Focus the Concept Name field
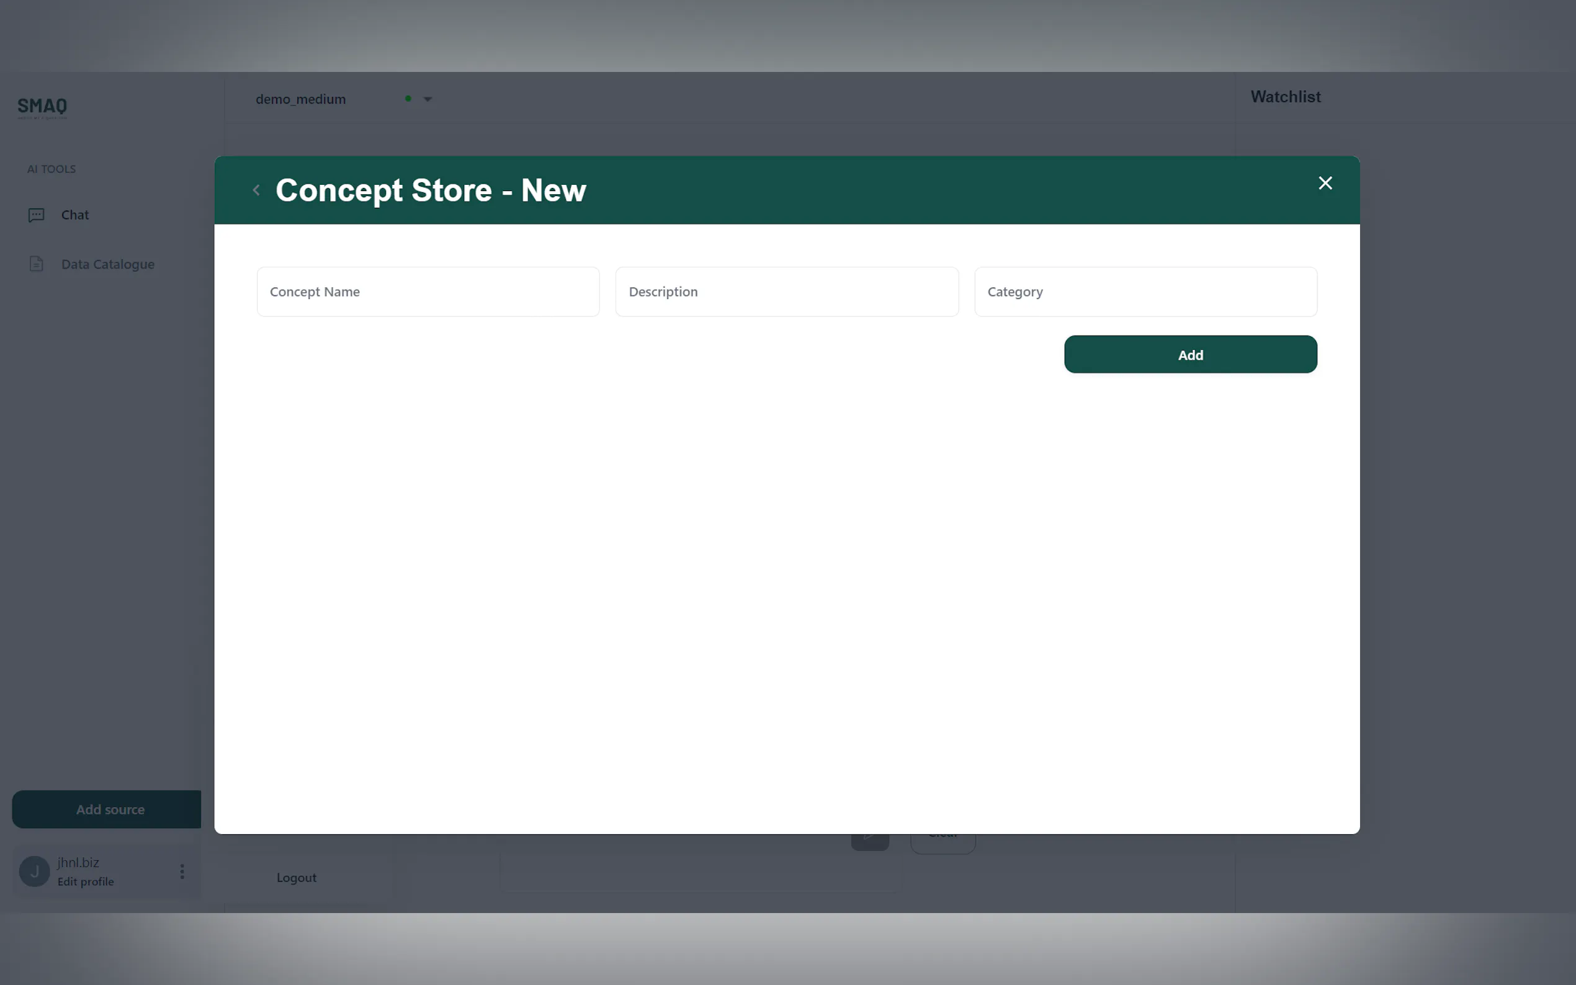This screenshot has width=1576, height=985. click(428, 292)
